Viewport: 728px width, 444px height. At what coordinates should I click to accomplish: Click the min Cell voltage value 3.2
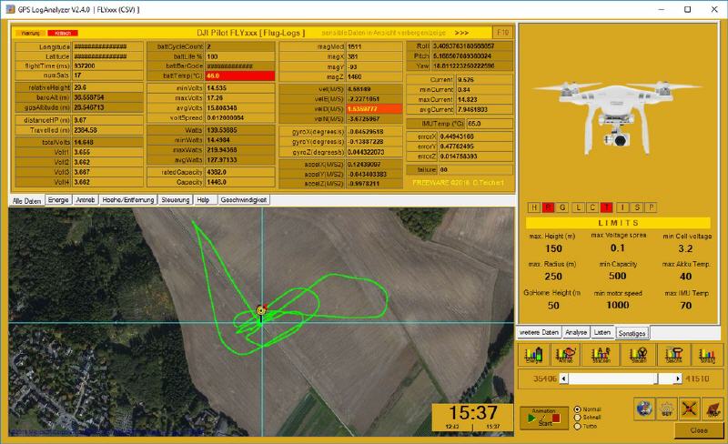pos(686,248)
